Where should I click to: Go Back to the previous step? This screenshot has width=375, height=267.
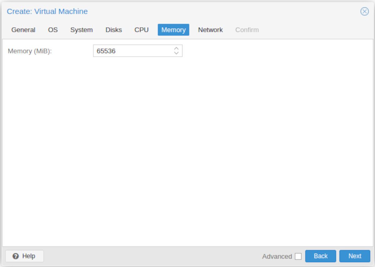tap(321, 256)
